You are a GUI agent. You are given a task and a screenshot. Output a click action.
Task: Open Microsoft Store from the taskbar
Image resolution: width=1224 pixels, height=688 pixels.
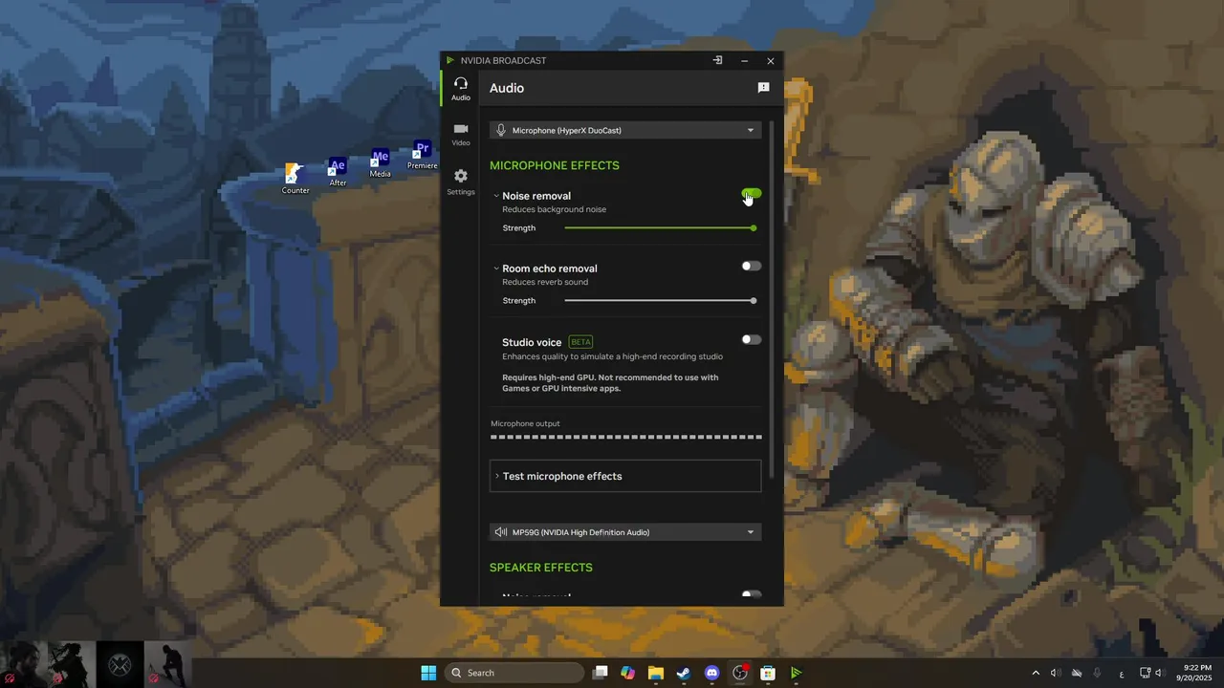click(768, 673)
